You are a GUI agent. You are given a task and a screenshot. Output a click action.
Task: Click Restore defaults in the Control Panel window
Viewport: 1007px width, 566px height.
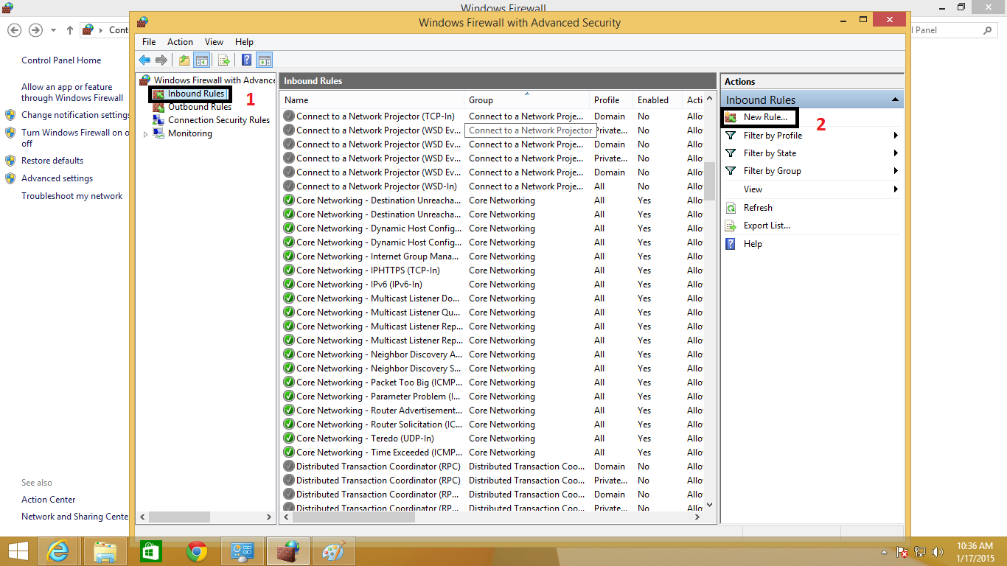point(52,161)
